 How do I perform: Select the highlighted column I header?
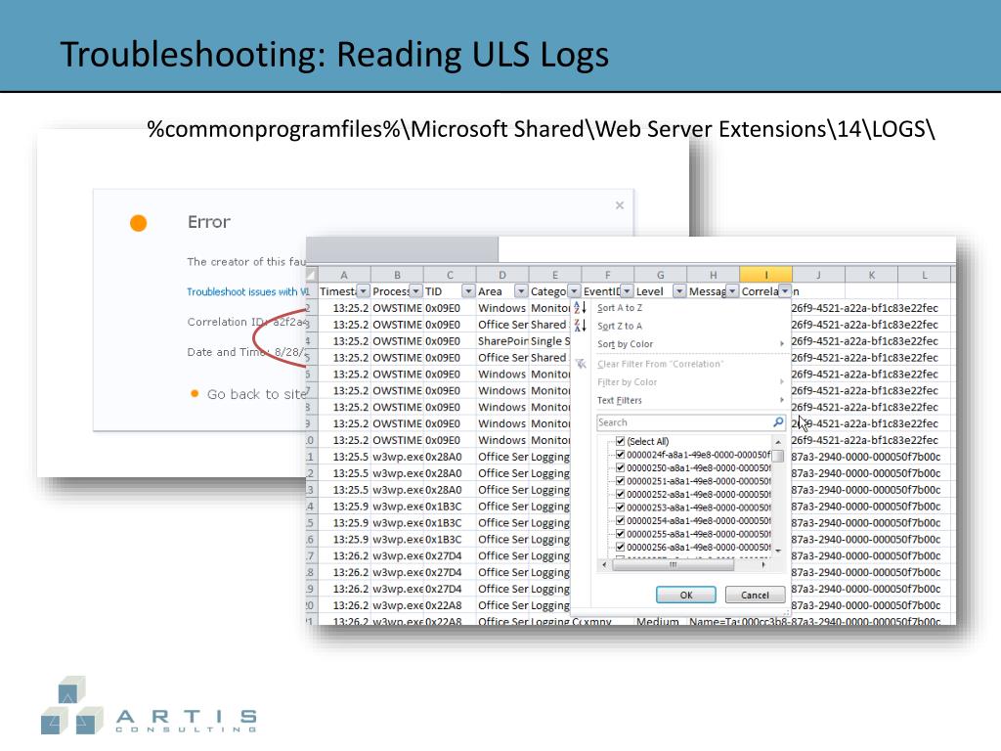click(x=766, y=275)
